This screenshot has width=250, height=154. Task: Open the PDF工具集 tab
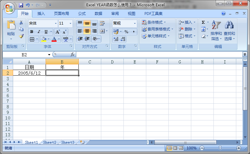153,14
